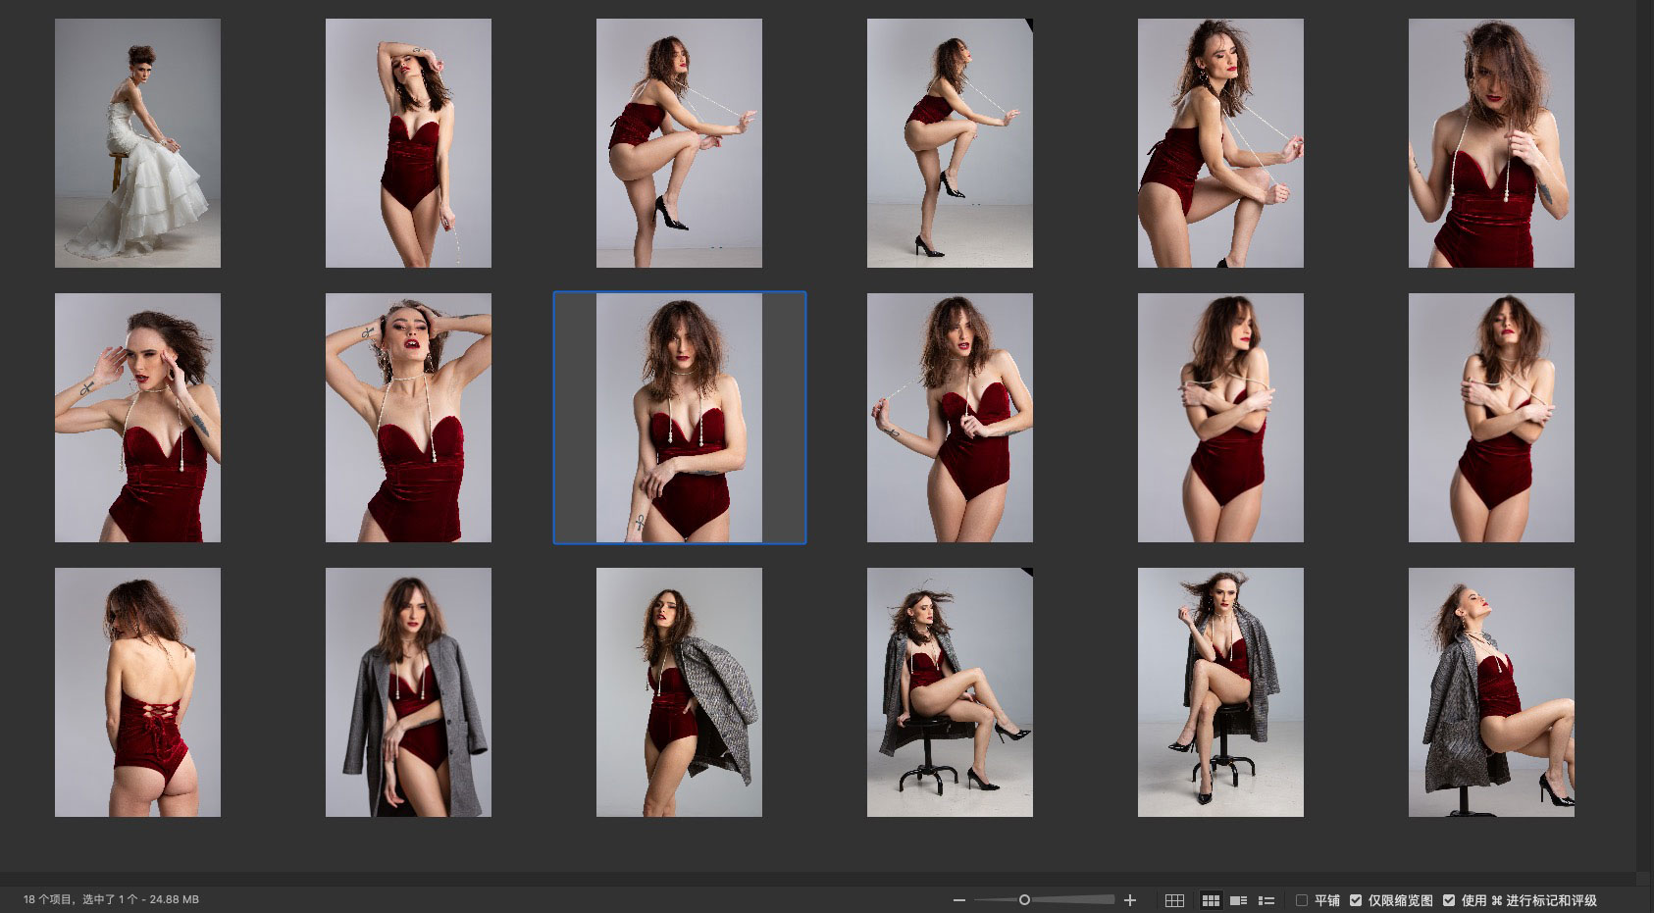This screenshot has height=913, width=1654.
Task: Select first-row photo with arm raised overhead
Action: [408, 143]
